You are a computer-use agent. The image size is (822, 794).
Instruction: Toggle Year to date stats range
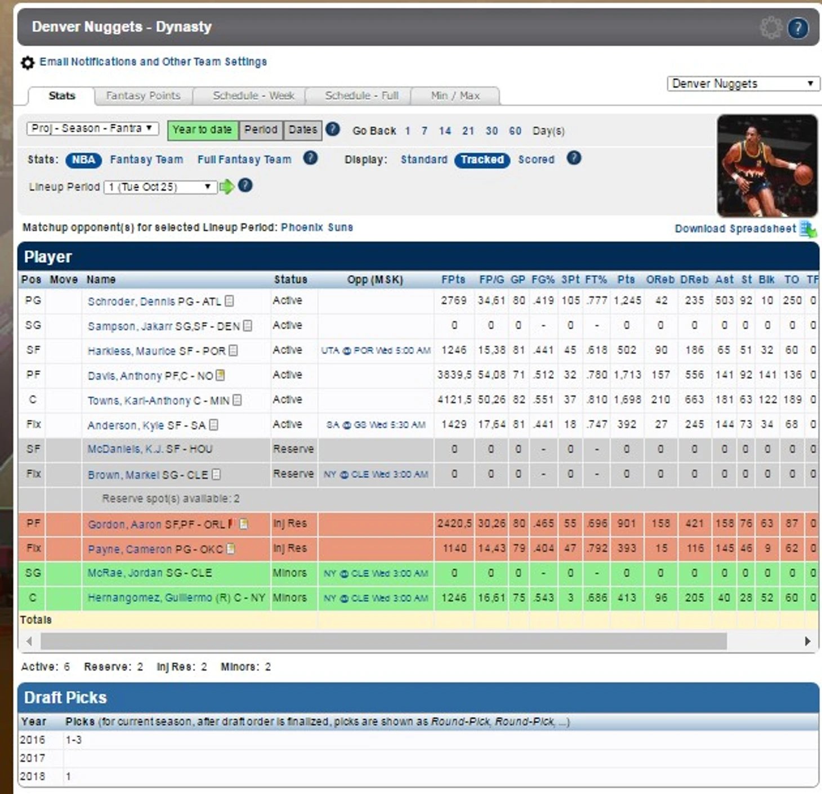[202, 130]
